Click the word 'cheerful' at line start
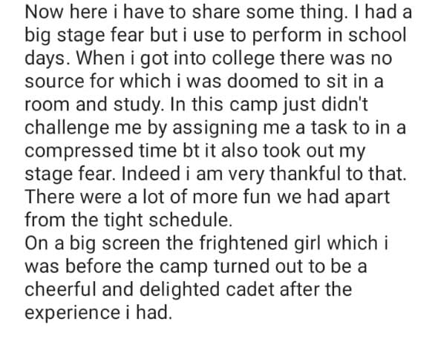The width and height of the screenshot is (438, 345). click(60, 289)
